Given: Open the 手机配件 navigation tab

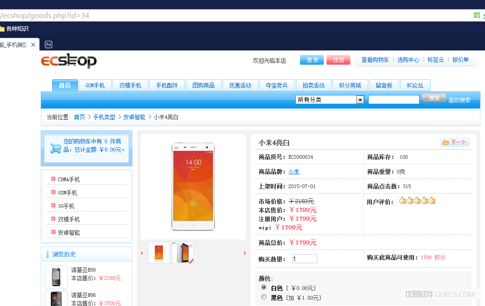Looking at the screenshot, I should click(167, 85).
